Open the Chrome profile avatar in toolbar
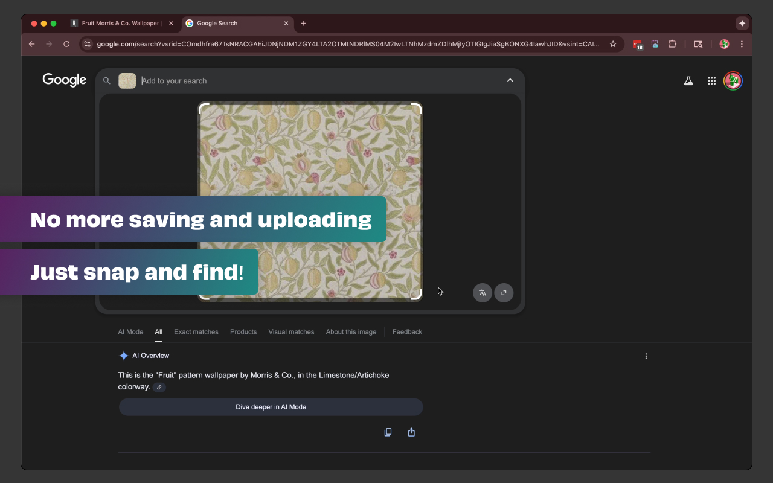 point(724,44)
